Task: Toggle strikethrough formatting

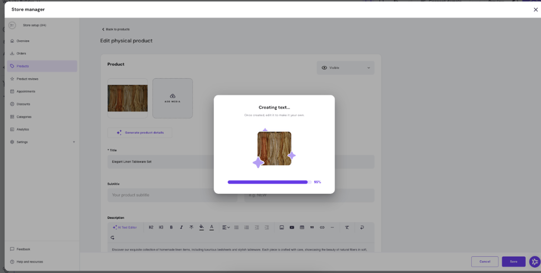Action: 191,228
